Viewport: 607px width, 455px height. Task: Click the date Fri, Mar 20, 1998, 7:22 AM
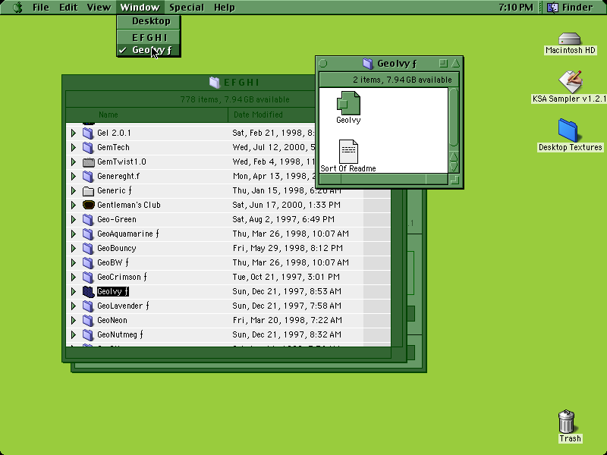288,320
